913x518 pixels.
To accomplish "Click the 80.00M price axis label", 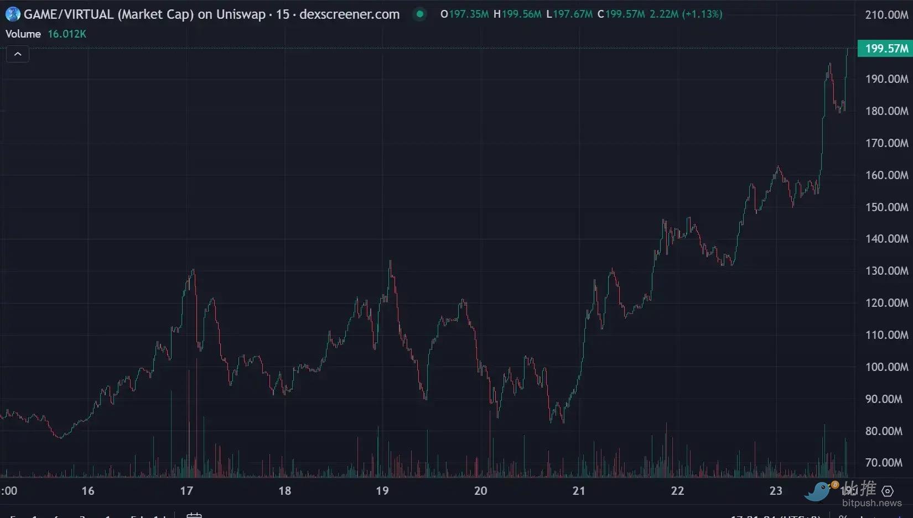I will [884, 431].
